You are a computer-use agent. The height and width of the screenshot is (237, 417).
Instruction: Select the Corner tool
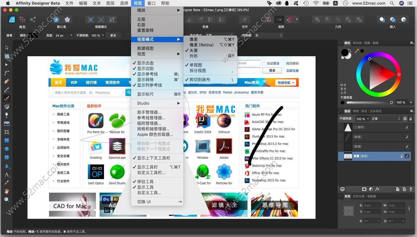[7, 73]
